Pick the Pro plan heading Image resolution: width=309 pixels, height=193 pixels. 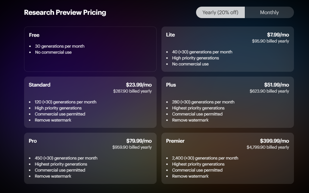(33, 141)
